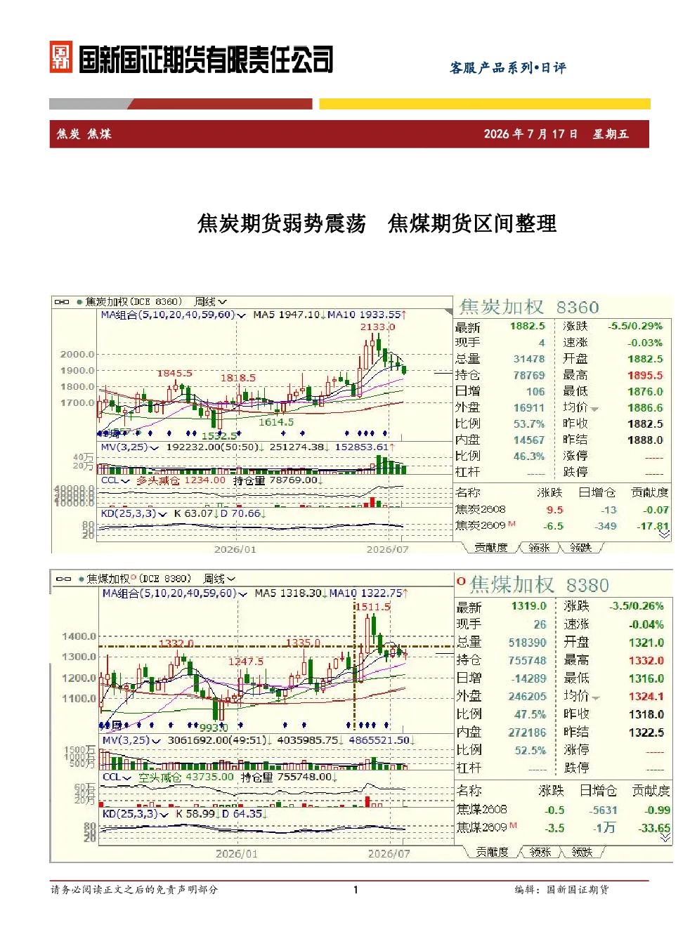Click 客服产品系列•日评 header text

coord(508,68)
